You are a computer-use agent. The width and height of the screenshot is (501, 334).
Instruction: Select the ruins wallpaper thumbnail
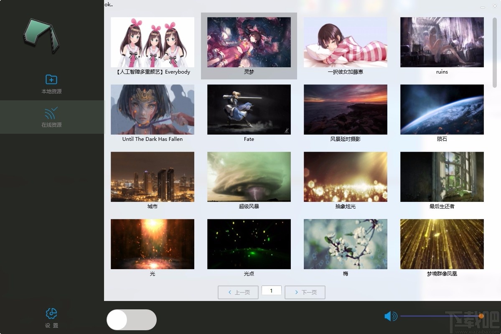pyautogui.click(x=442, y=42)
